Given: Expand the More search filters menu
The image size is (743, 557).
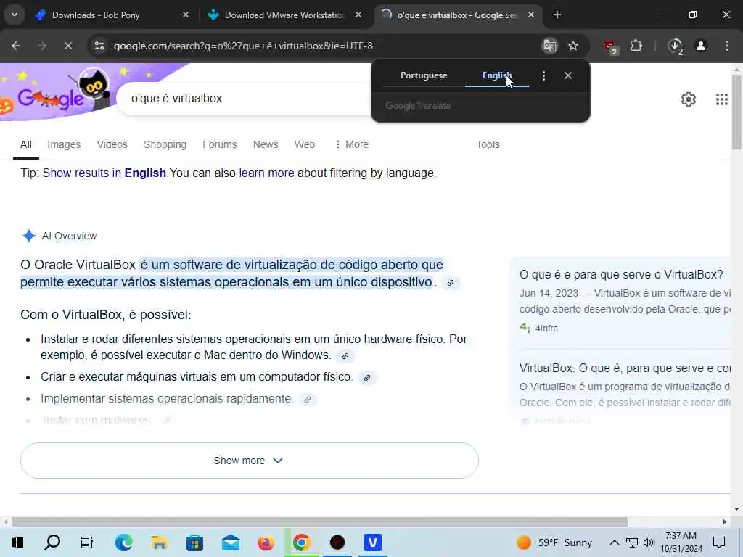Looking at the screenshot, I should [x=352, y=144].
